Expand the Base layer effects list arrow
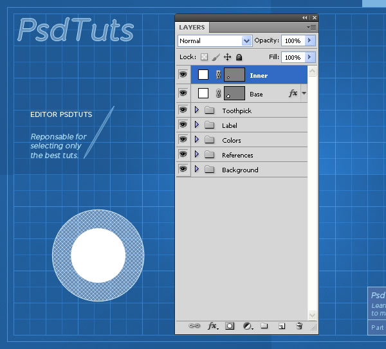Image resolution: width=386 pixels, height=349 pixels. (x=304, y=93)
